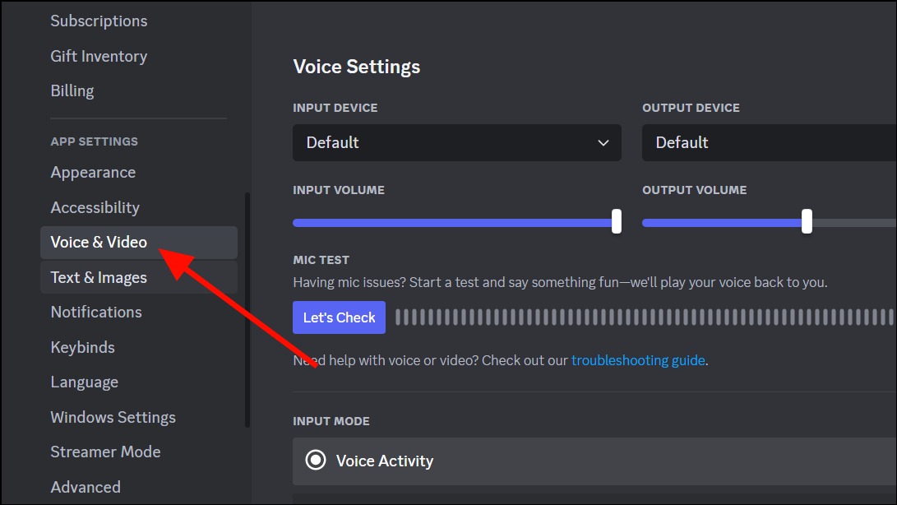The height and width of the screenshot is (505, 897).
Task: Go to Notifications settings
Action: 96,312
